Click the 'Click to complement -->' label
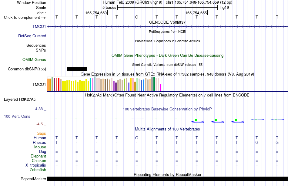The width and height of the screenshot is (288, 186). click(x=25, y=18)
